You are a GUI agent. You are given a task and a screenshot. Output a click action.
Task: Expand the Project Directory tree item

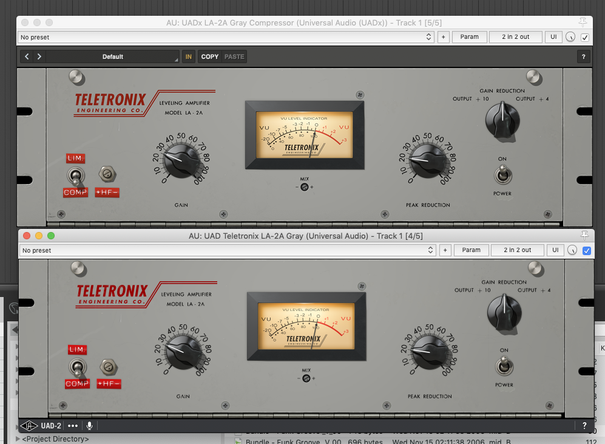pyautogui.click(x=18, y=439)
